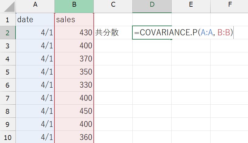
Task: Click the "sales" header cell
Action: 74,20
